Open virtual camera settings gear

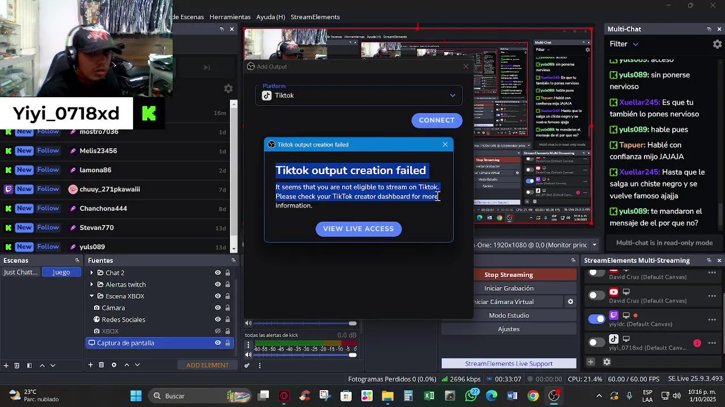coord(570,302)
